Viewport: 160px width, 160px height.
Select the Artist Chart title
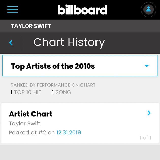click(x=30, y=114)
